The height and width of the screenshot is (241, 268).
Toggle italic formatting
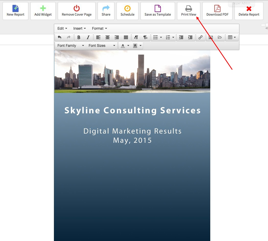pos(88,37)
